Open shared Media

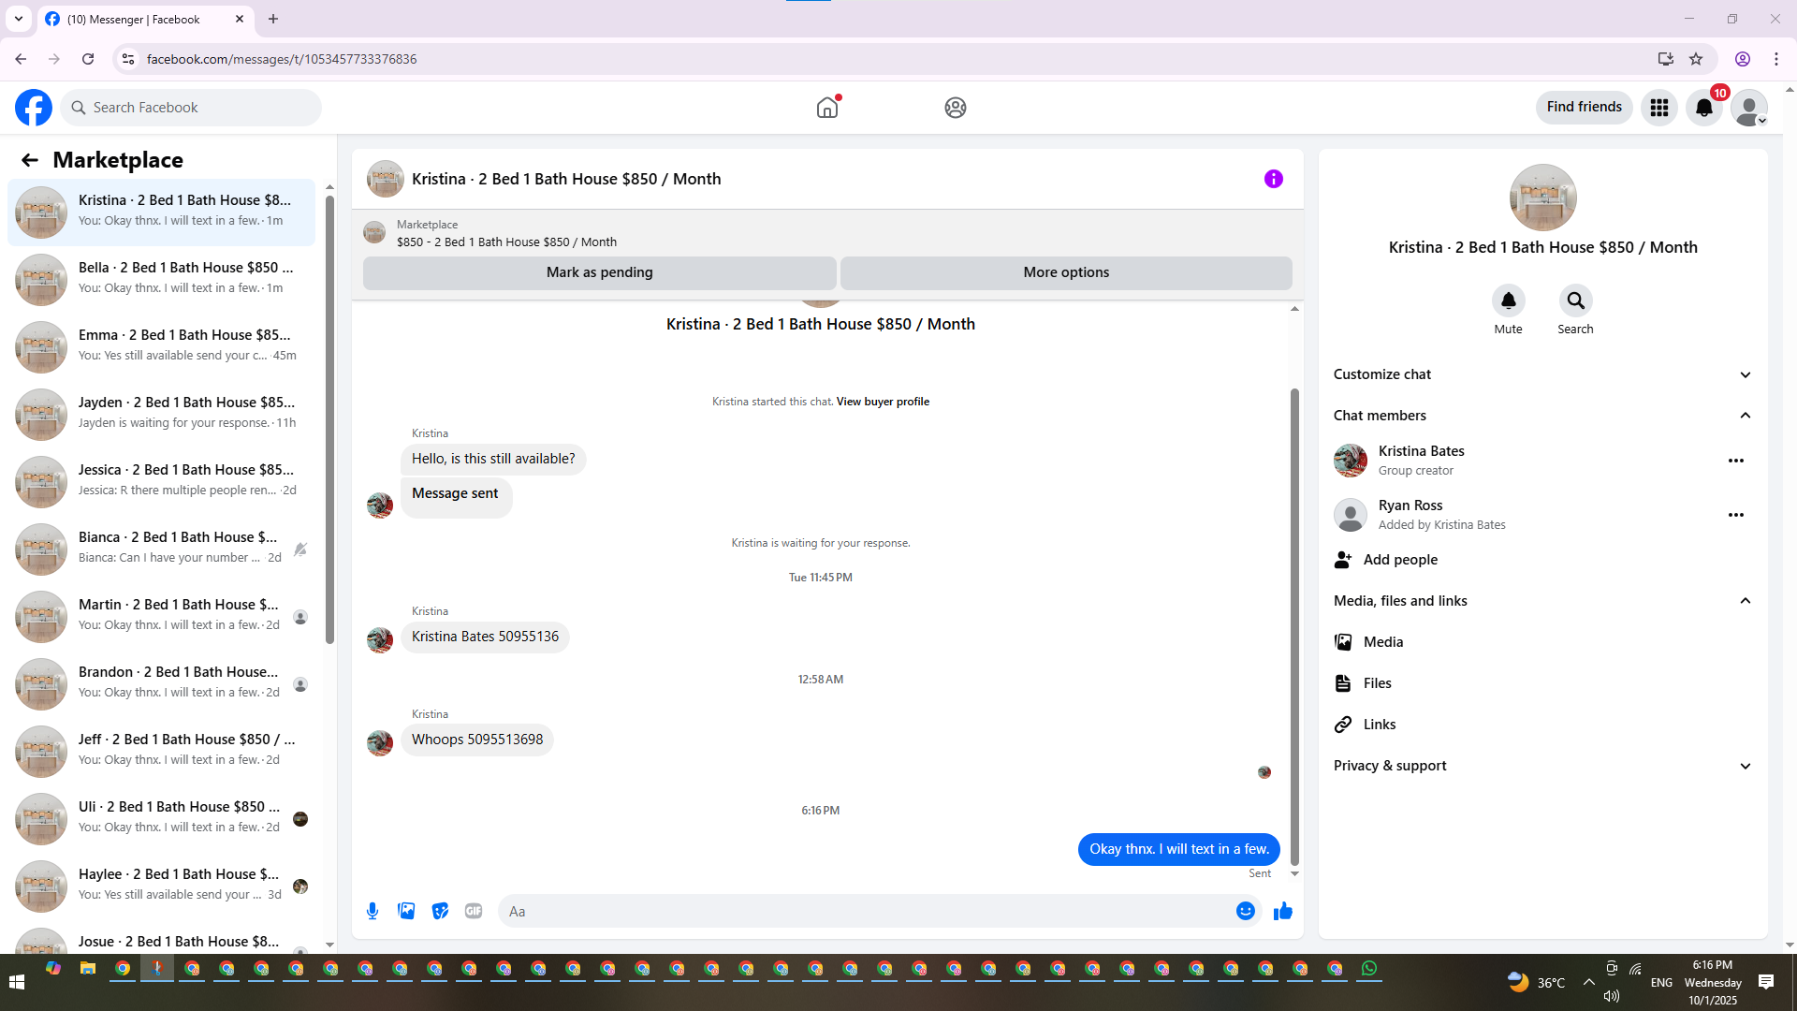click(x=1542, y=642)
